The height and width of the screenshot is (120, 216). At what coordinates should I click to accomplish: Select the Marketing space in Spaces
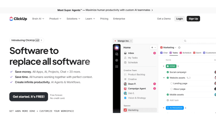(140, 110)
